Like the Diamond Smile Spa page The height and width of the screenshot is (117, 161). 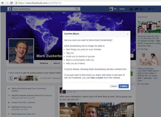pyautogui.click(x=143, y=84)
